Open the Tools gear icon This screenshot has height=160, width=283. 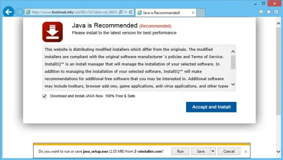(x=276, y=12)
